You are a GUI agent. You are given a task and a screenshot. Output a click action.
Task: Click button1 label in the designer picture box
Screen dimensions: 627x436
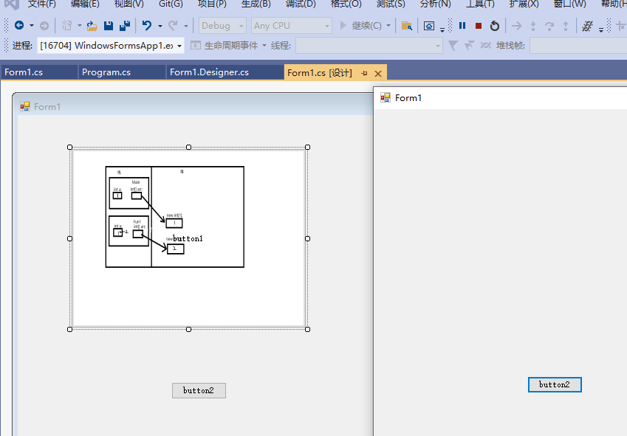pos(188,238)
